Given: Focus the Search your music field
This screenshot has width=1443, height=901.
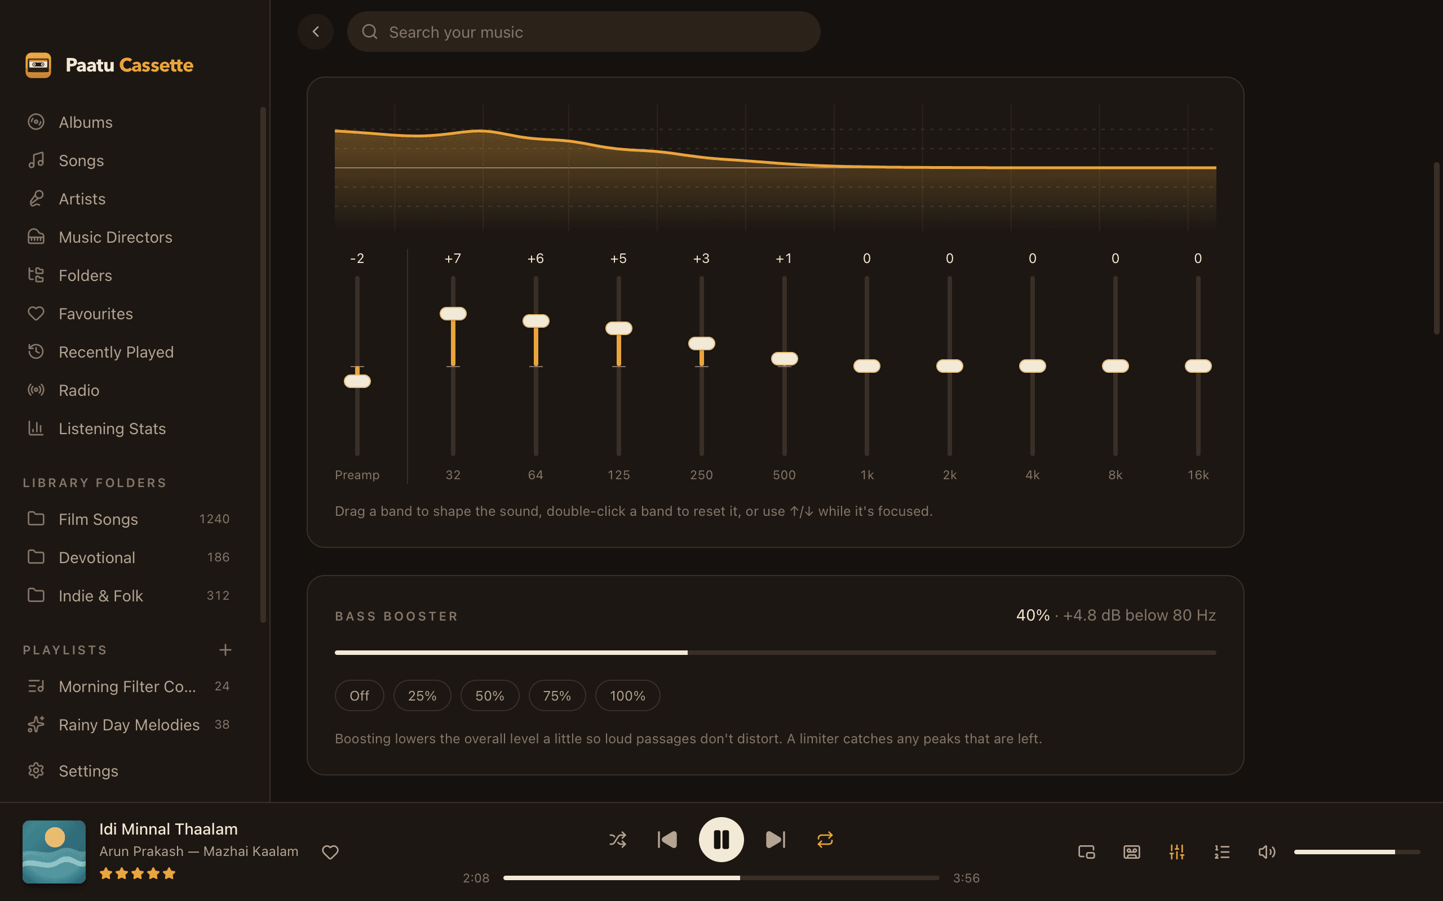Looking at the screenshot, I should 583,32.
